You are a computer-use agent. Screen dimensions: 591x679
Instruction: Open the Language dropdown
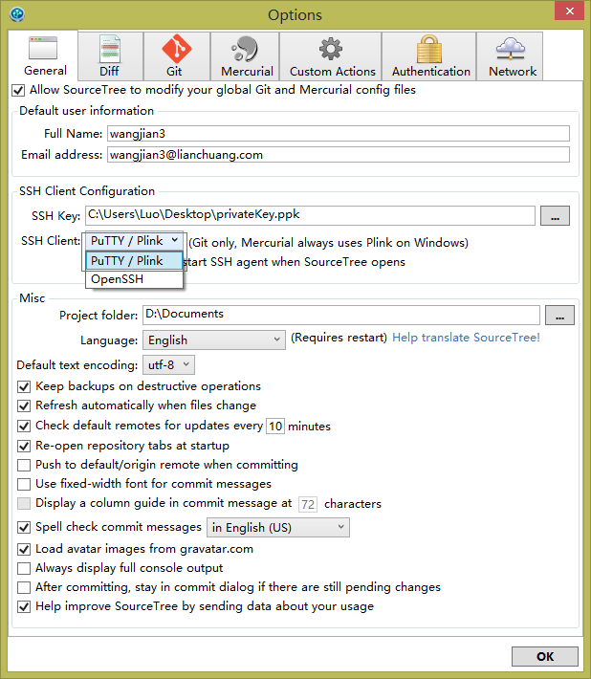[x=214, y=339]
